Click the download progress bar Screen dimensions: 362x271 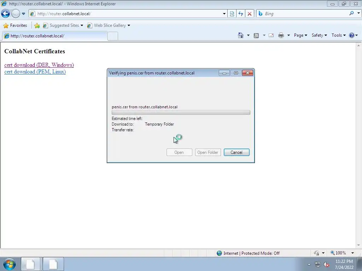pyautogui.click(x=181, y=113)
